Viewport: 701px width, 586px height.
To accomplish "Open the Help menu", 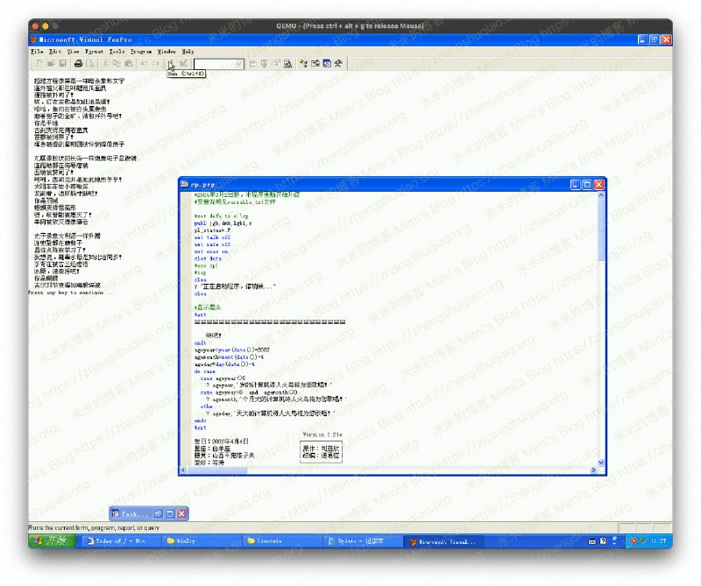I will pyautogui.click(x=188, y=52).
